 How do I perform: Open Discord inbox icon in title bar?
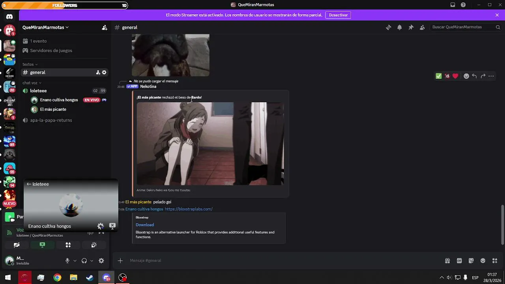tap(453, 5)
